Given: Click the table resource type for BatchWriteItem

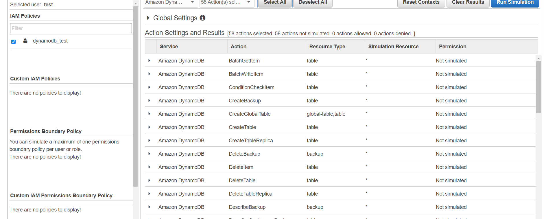Looking at the screenshot, I should 312,74.
